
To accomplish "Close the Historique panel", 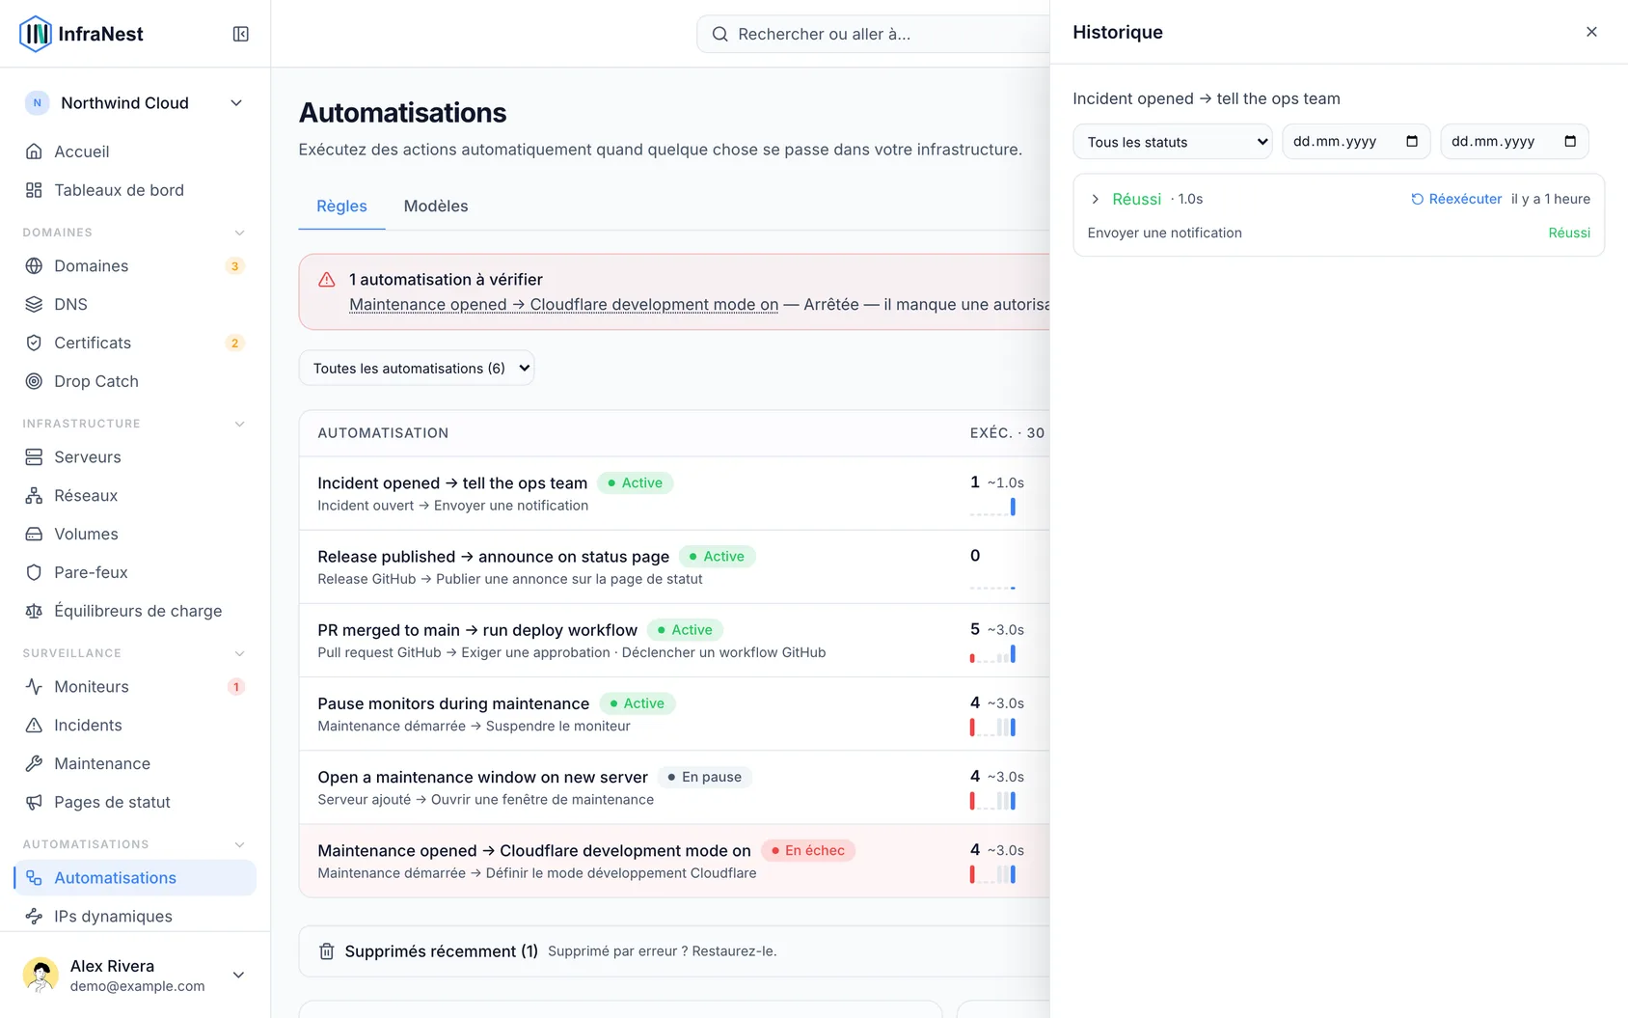I will coord(1591,32).
